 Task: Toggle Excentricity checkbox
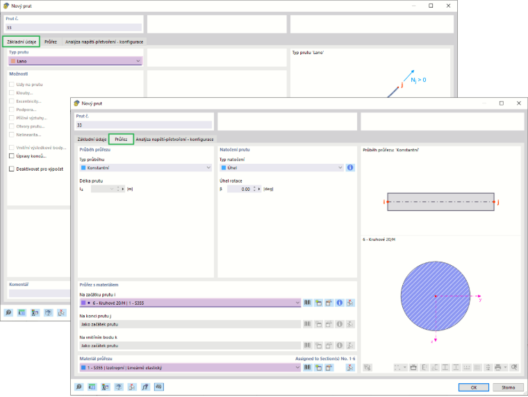[x=11, y=101]
